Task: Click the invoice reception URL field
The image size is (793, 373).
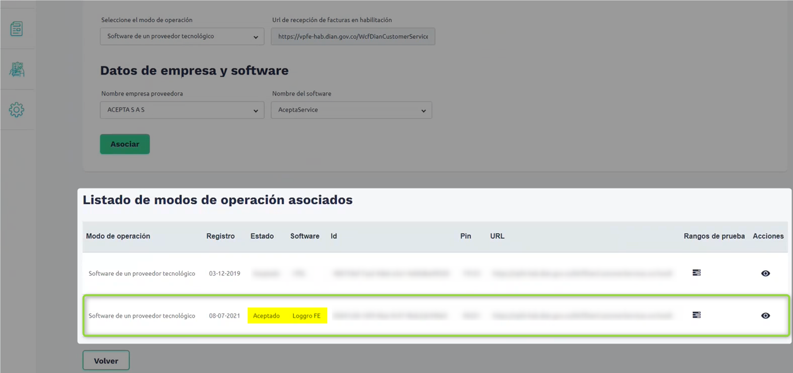Action: click(353, 37)
